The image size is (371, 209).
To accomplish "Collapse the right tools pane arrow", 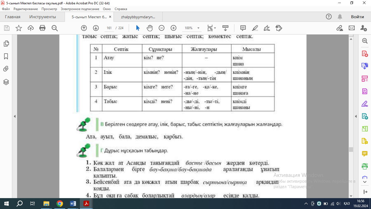I will pyautogui.click(x=356, y=116).
